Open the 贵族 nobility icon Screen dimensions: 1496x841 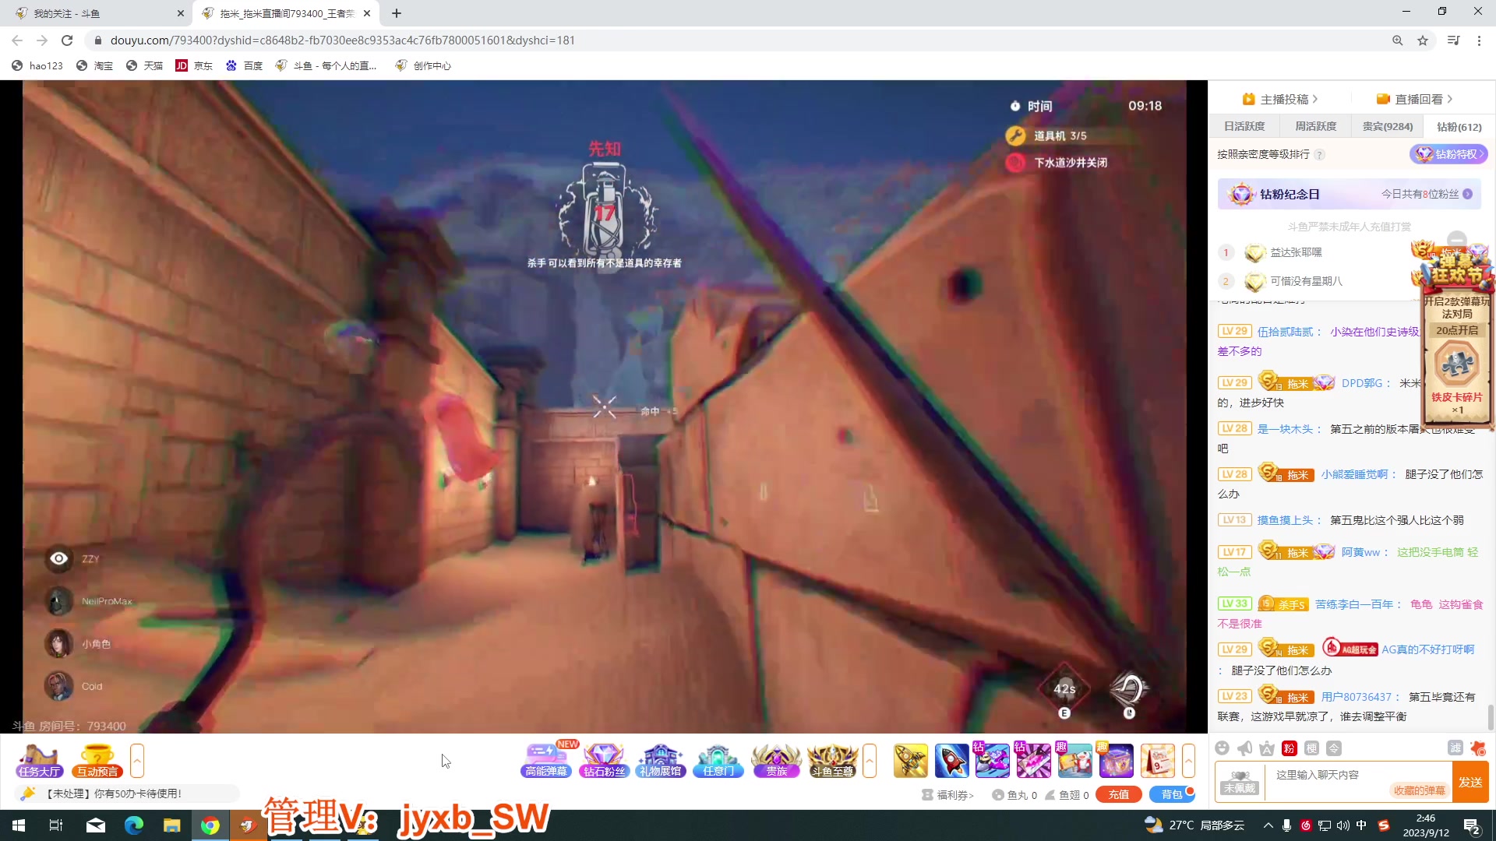click(776, 761)
